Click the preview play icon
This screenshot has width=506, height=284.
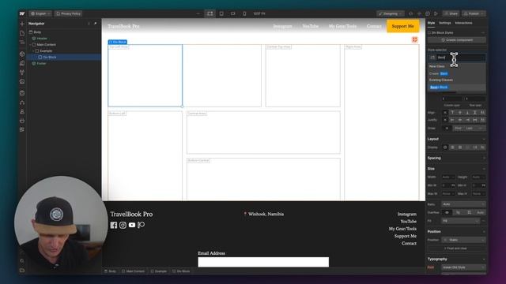(436, 13)
